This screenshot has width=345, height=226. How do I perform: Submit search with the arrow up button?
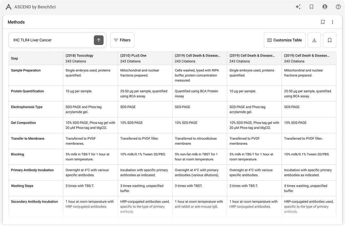click(x=99, y=40)
